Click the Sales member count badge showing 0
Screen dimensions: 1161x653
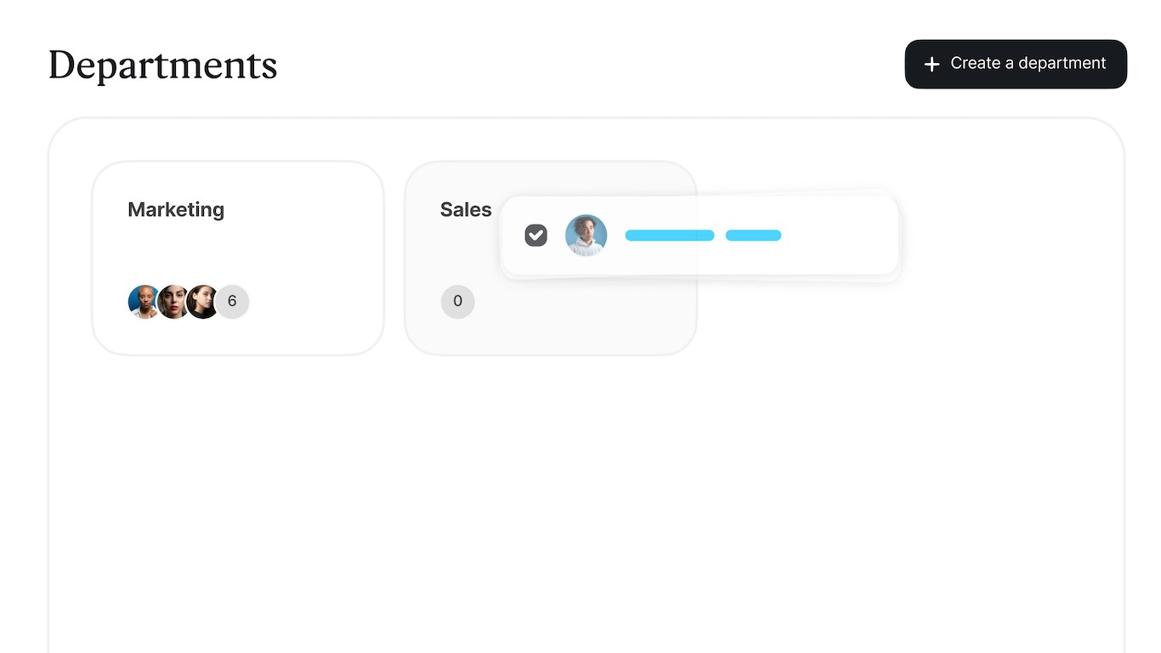coord(457,302)
